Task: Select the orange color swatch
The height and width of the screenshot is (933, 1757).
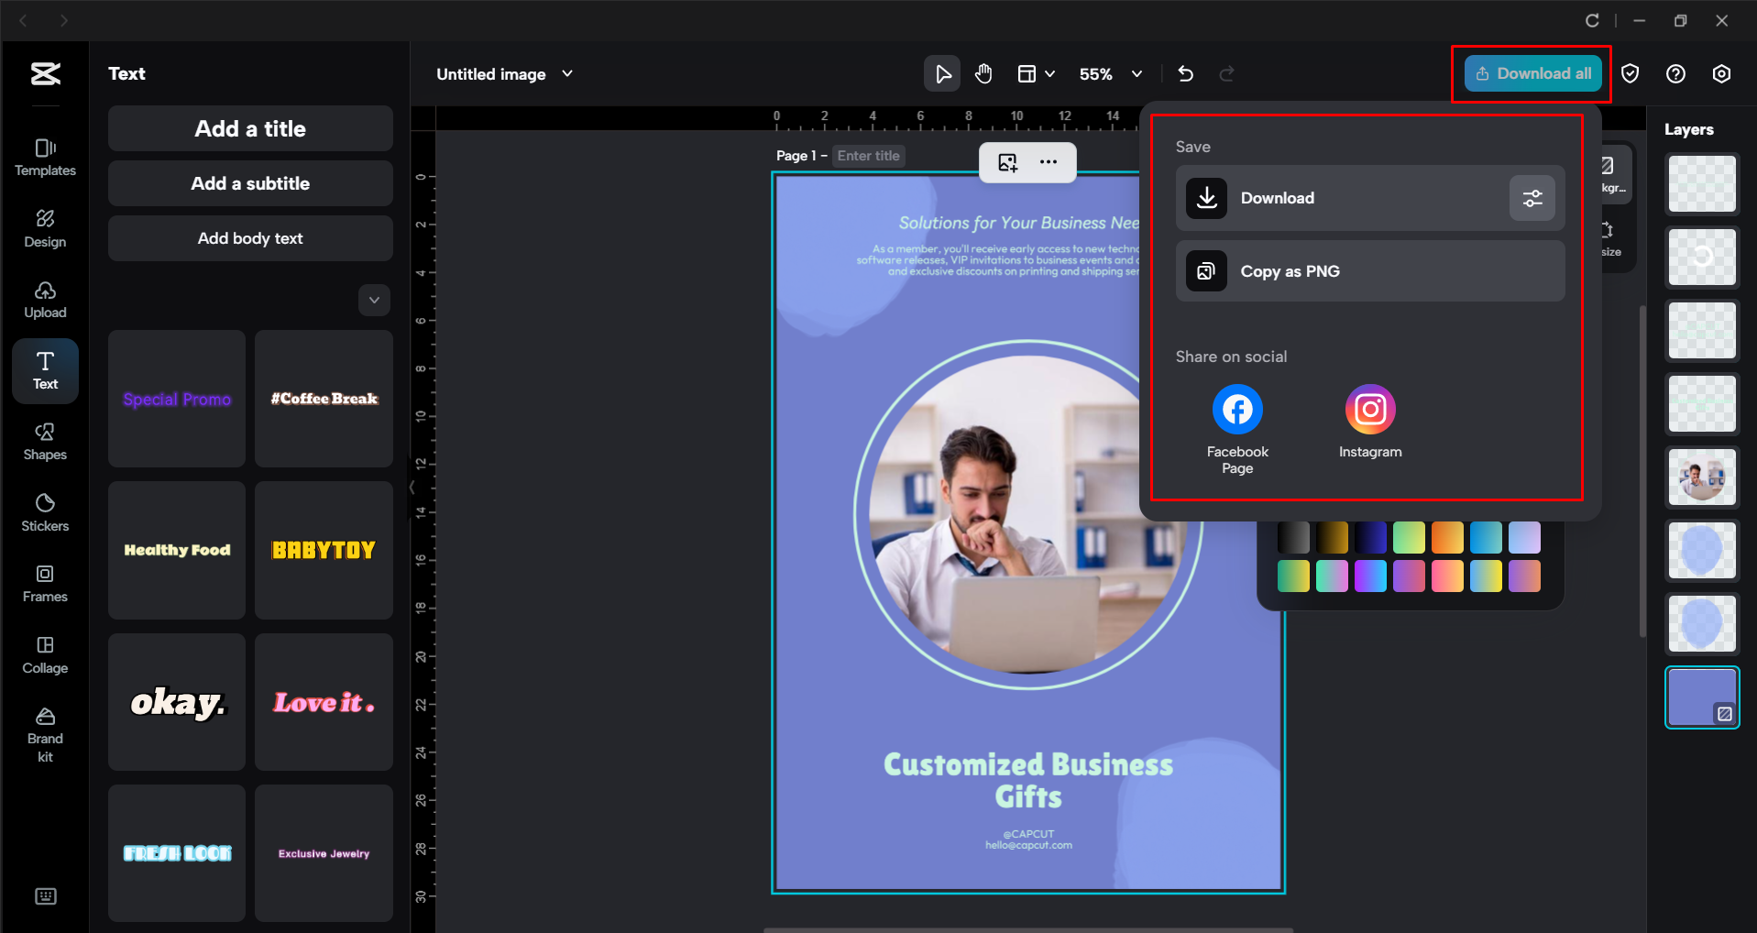Action: [x=1447, y=537]
